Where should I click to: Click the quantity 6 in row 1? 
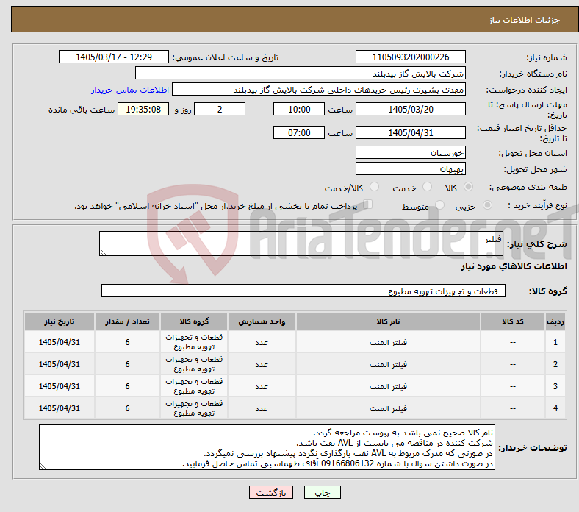pos(127,342)
